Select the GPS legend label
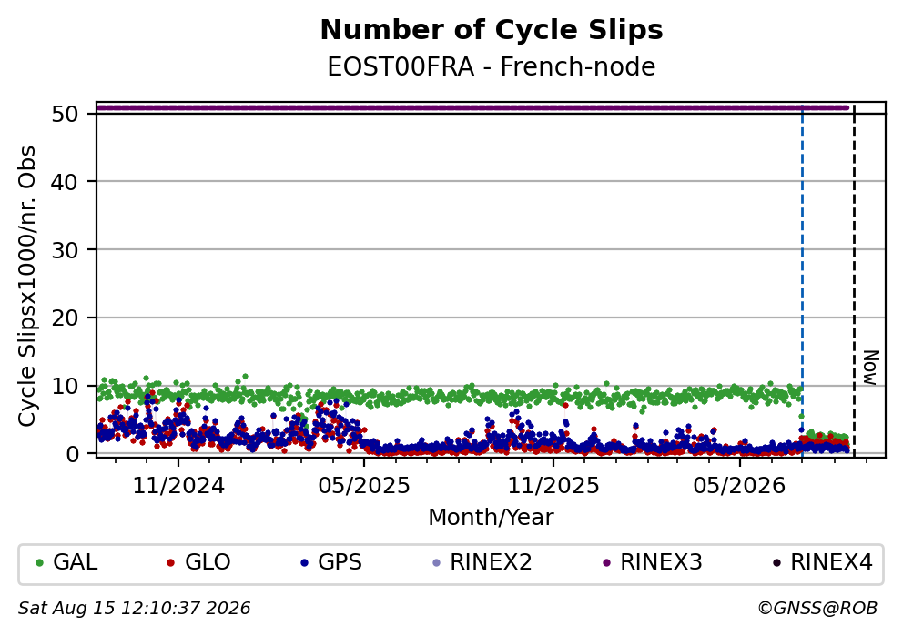903x636 pixels. click(340, 562)
